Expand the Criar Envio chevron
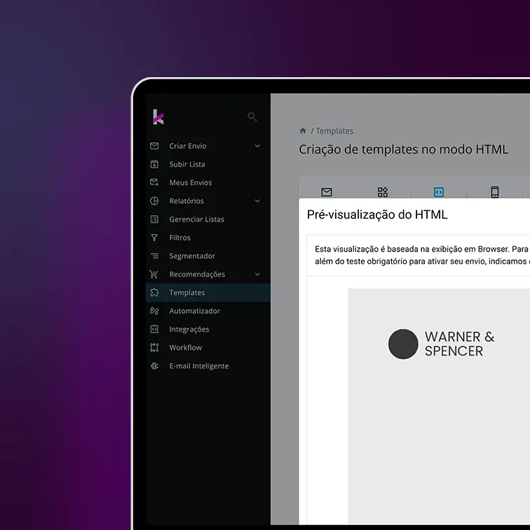This screenshot has width=530, height=530. pos(257,146)
